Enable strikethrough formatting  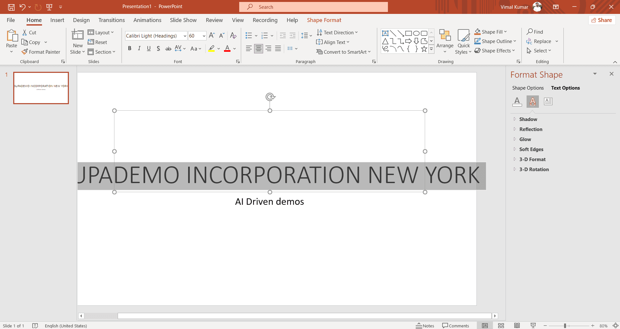pyautogui.click(x=168, y=48)
